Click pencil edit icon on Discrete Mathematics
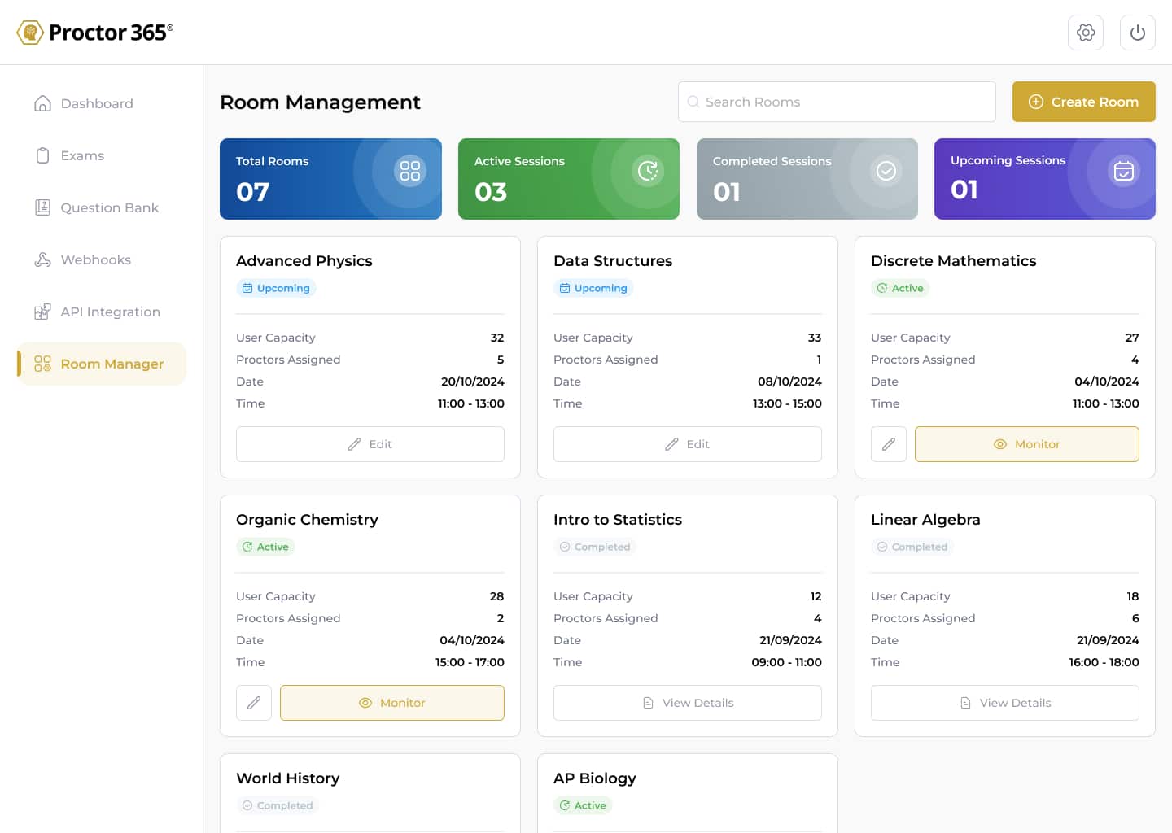Image resolution: width=1172 pixels, height=833 pixels. pyautogui.click(x=888, y=444)
